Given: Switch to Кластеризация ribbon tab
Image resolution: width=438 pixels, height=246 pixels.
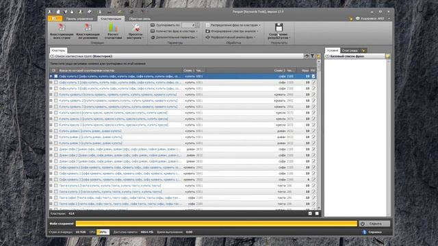Looking at the screenshot, I should coord(111,18).
